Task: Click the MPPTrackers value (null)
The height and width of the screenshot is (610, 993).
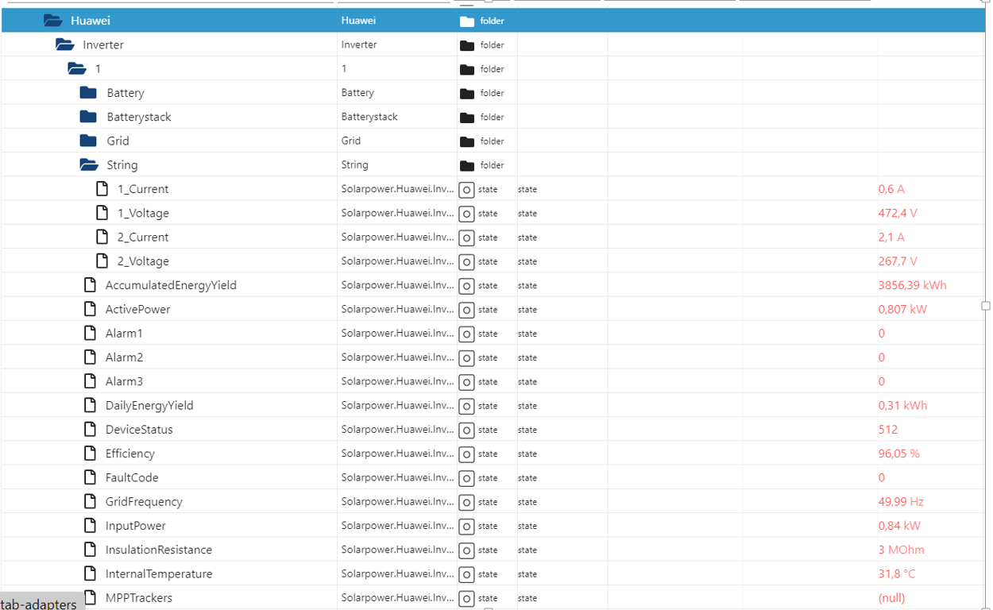Action: 891,597
